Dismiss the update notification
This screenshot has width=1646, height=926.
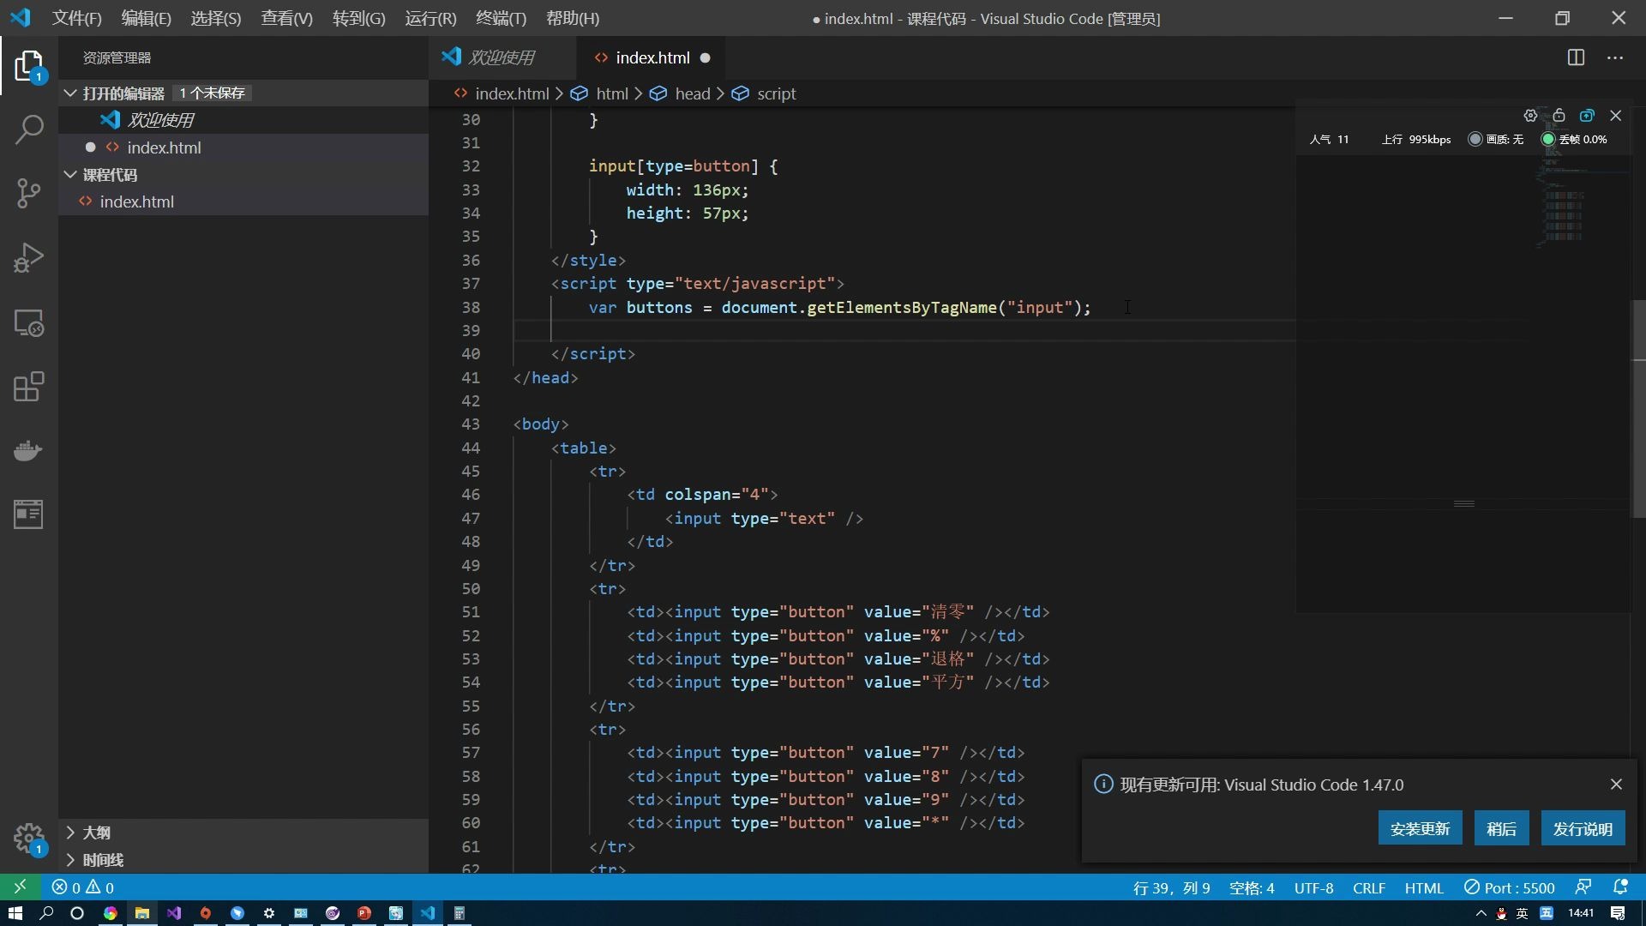click(x=1616, y=785)
